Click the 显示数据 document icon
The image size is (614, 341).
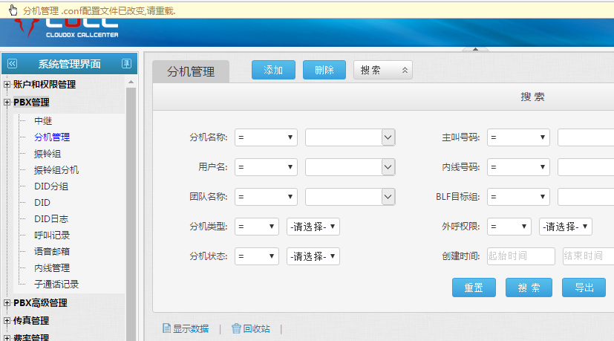pos(167,328)
